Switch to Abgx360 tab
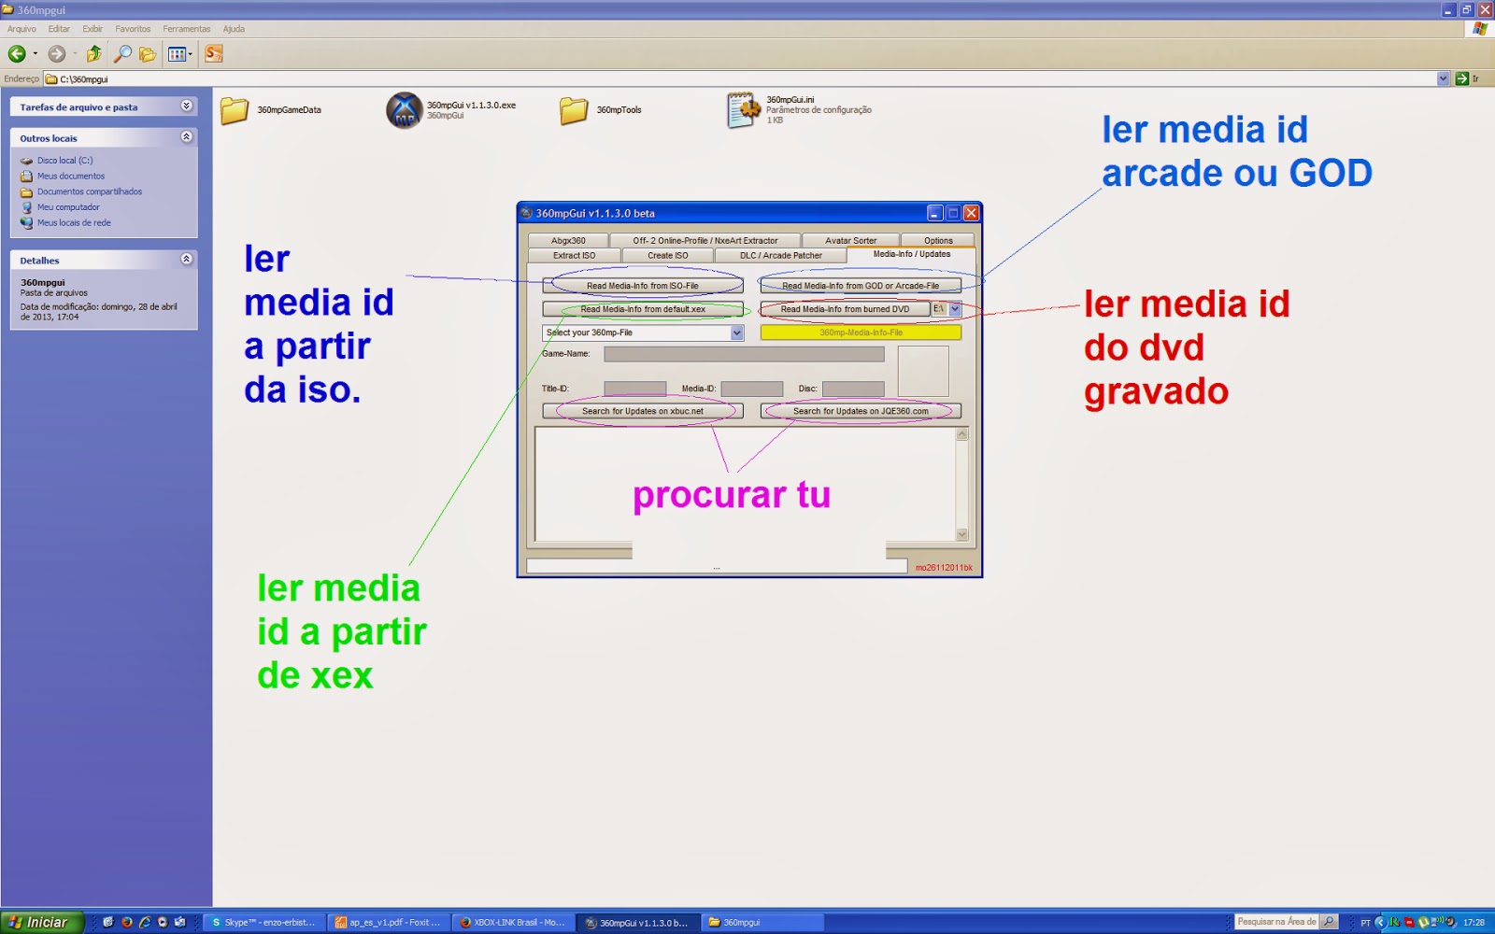 568,241
